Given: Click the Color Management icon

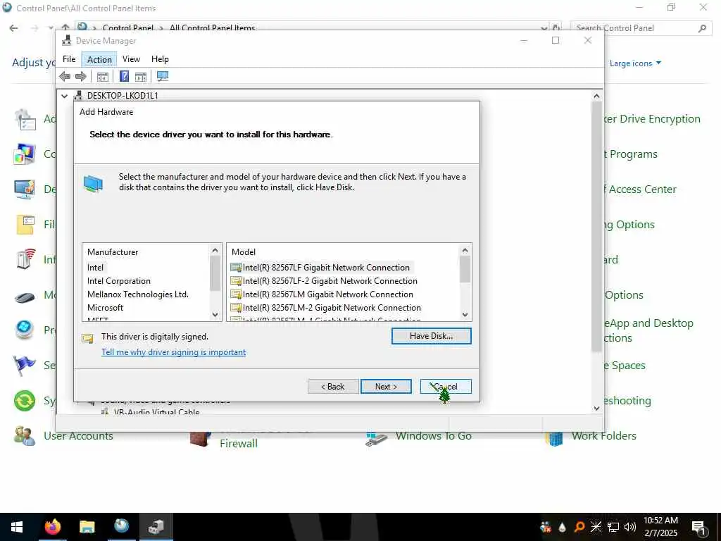Looking at the screenshot, I should [x=25, y=154].
